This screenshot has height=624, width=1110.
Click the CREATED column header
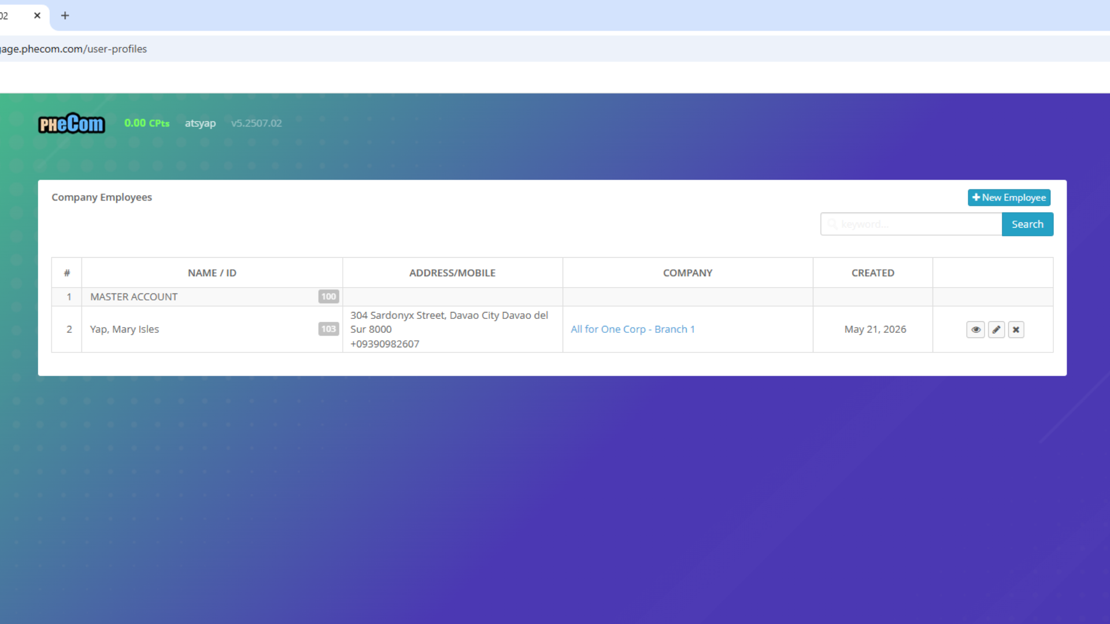click(872, 273)
